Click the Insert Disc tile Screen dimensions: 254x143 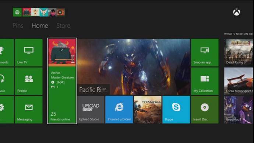coord(205,110)
